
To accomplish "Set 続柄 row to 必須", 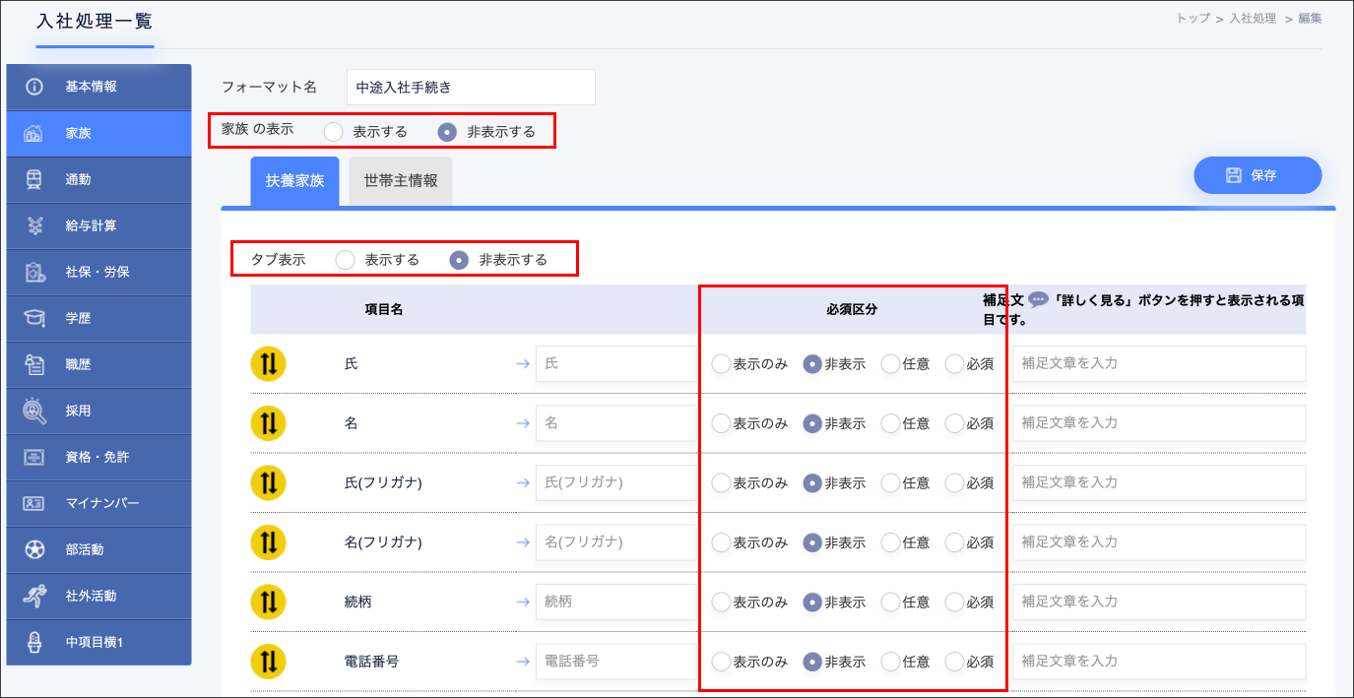I will (954, 602).
